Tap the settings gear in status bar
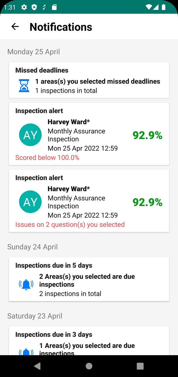The width and height of the screenshot is (178, 377). (x=24, y=7)
